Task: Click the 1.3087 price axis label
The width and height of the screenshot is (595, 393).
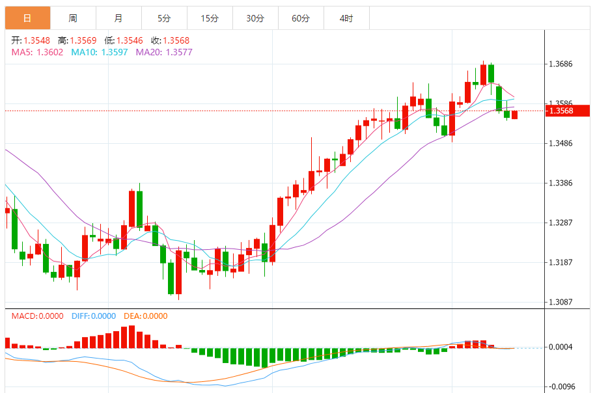Action: coord(560,302)
